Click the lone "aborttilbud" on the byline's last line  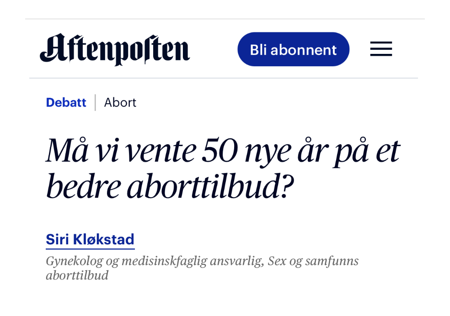tap(77, 276)
